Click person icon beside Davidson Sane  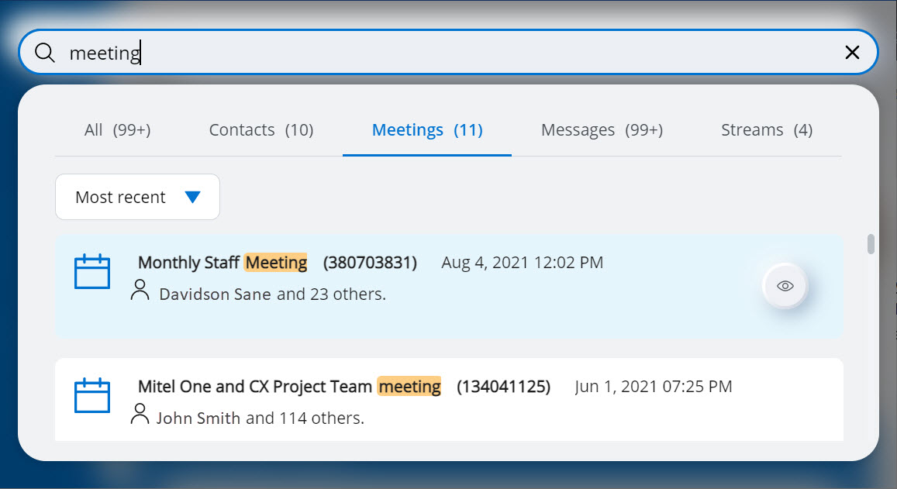coord(140,291)
